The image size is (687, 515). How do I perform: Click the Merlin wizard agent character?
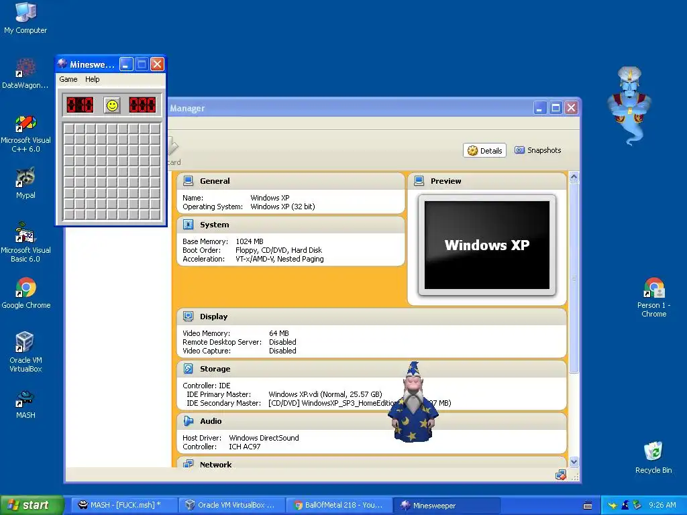point(413,402)
